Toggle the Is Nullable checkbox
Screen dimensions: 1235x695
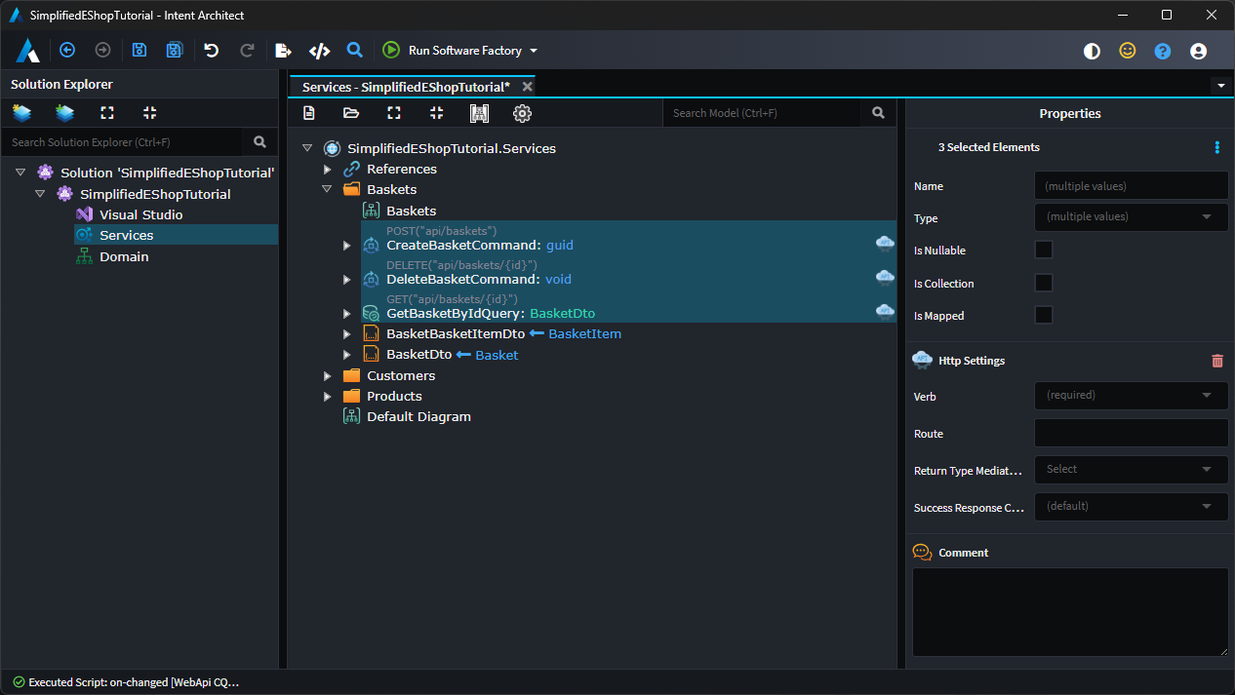1044,251
